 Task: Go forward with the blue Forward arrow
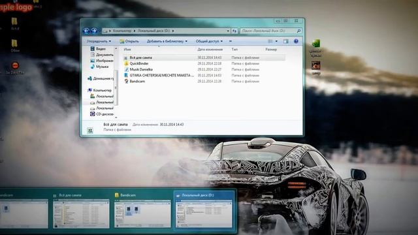94,31
